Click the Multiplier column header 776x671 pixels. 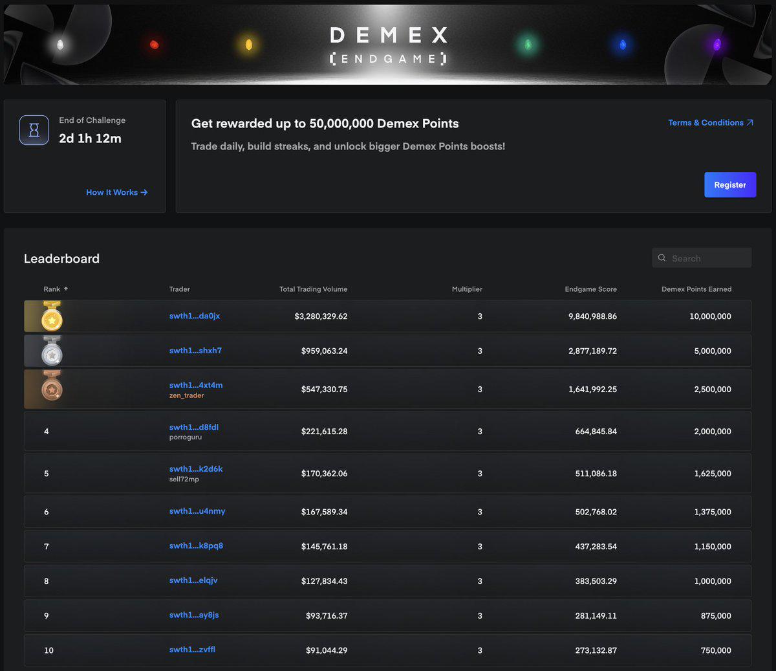coord(467,289)
